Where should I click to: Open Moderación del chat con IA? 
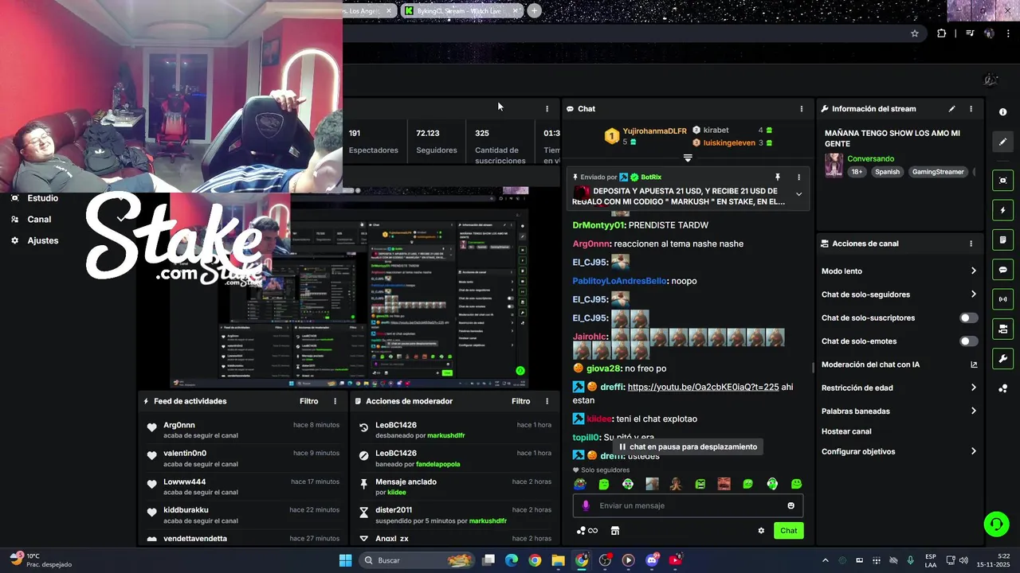click(899, 364)
